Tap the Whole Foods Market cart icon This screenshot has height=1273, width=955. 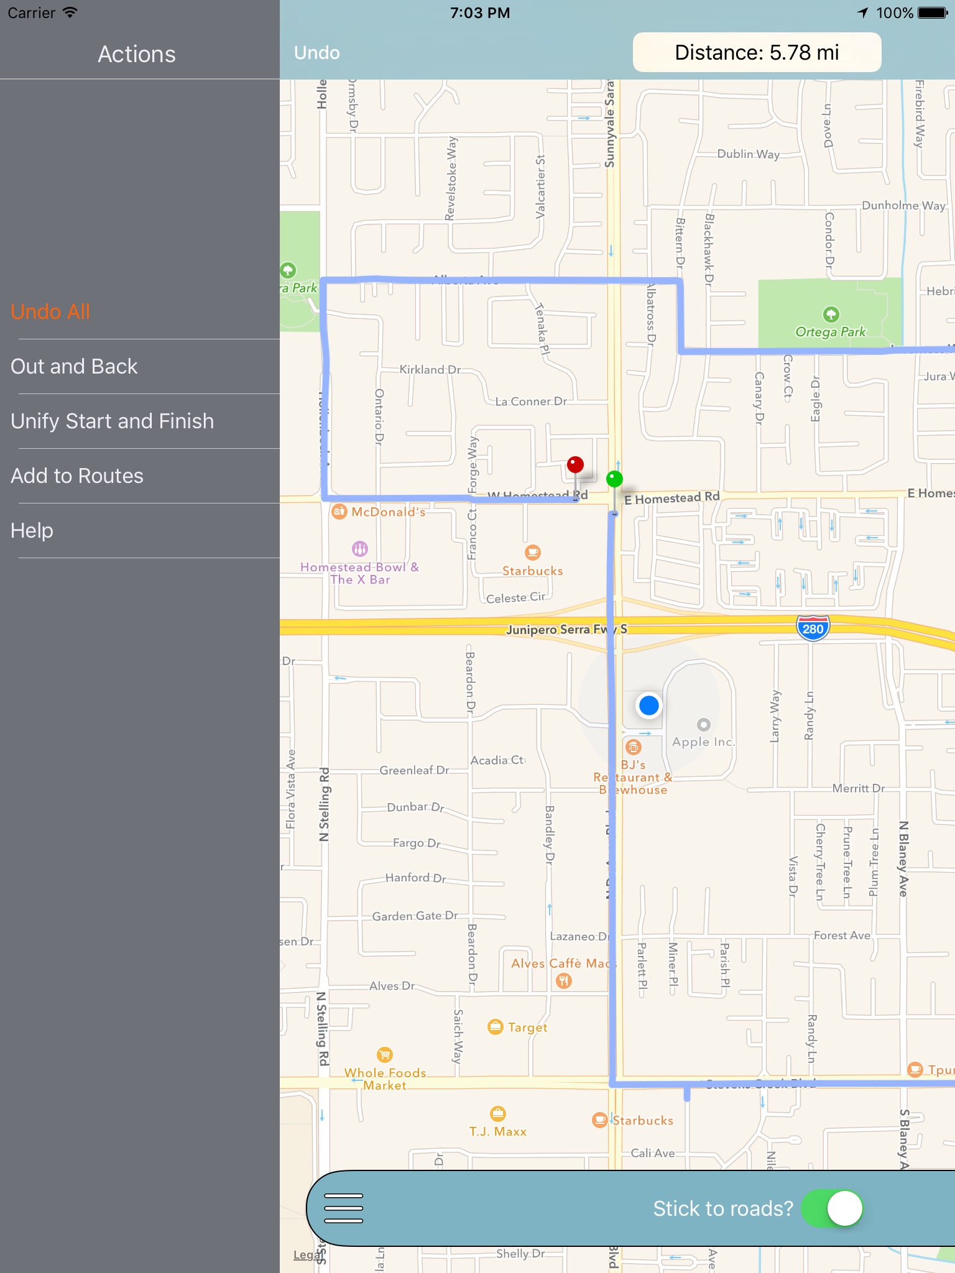coord(385,1055)
